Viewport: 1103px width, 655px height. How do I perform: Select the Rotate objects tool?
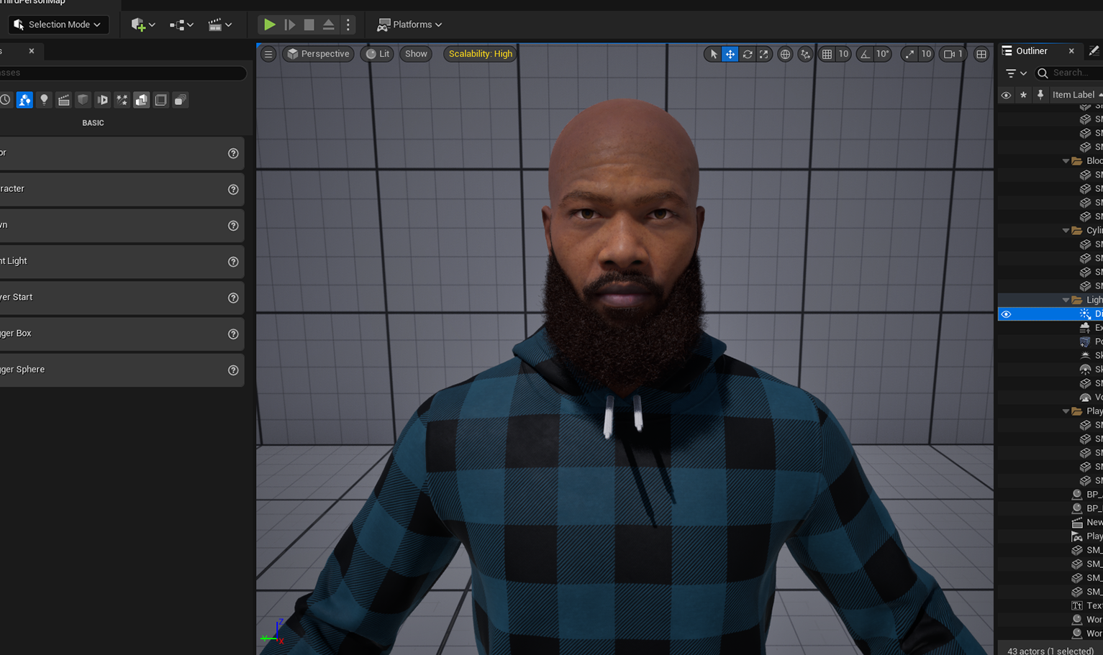[748, 54]
